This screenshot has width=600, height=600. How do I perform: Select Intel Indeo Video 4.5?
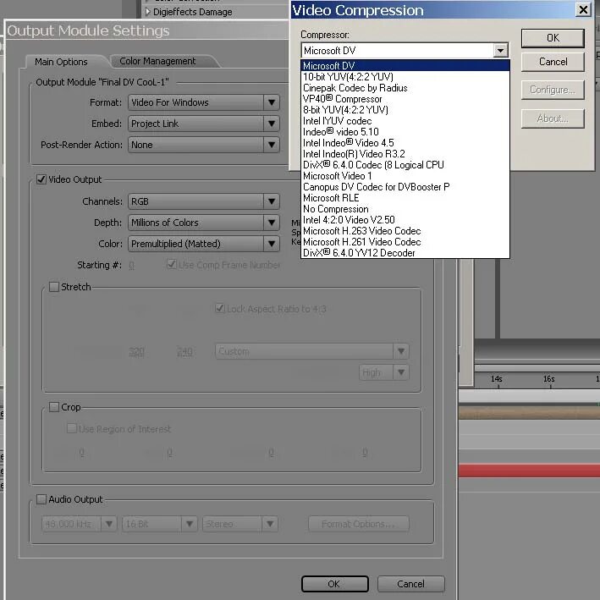(405, 143)
